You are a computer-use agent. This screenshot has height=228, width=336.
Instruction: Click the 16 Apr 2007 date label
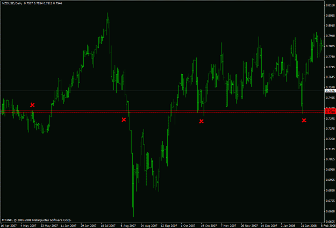[9, 226]
